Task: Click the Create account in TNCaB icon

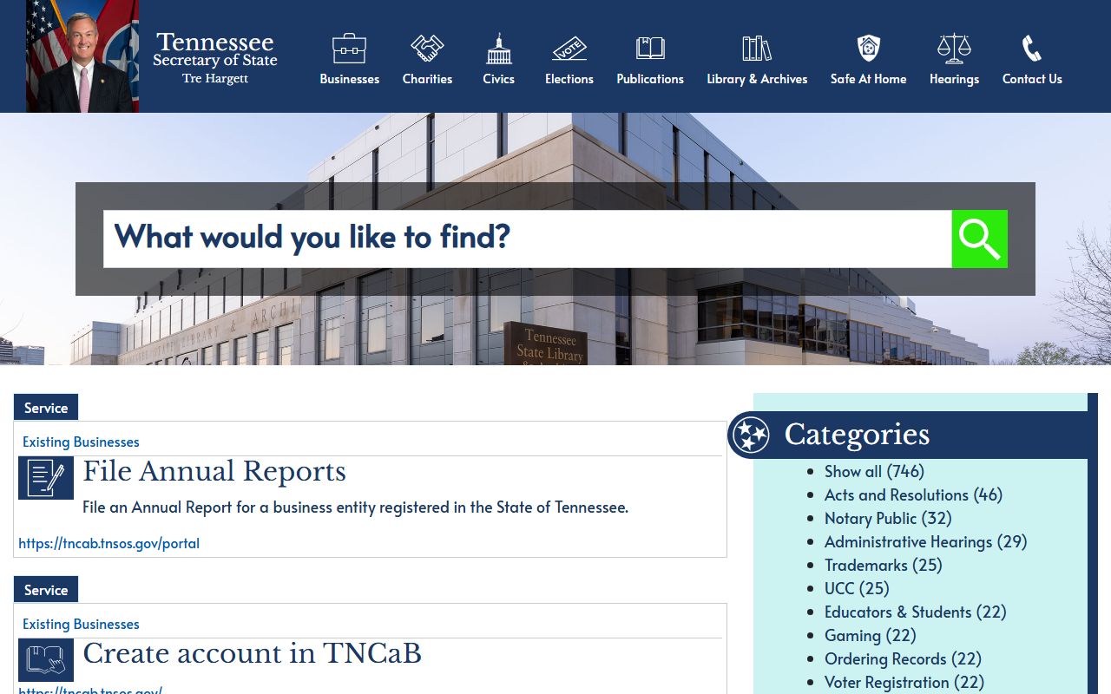Action: (46, 660)
